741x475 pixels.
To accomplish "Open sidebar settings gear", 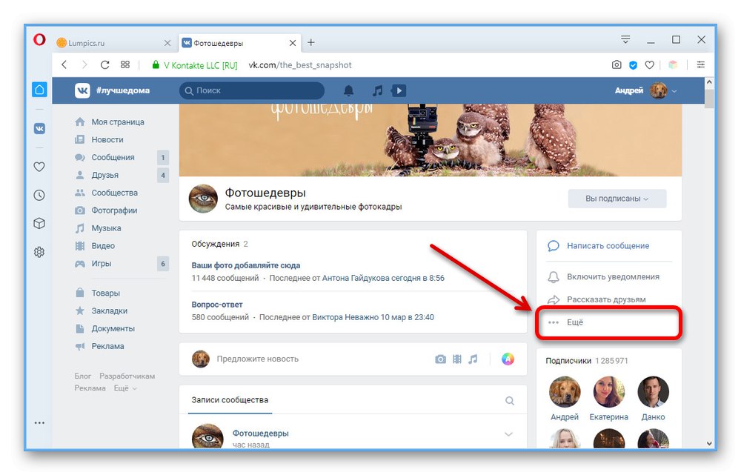I will (40, 252).
